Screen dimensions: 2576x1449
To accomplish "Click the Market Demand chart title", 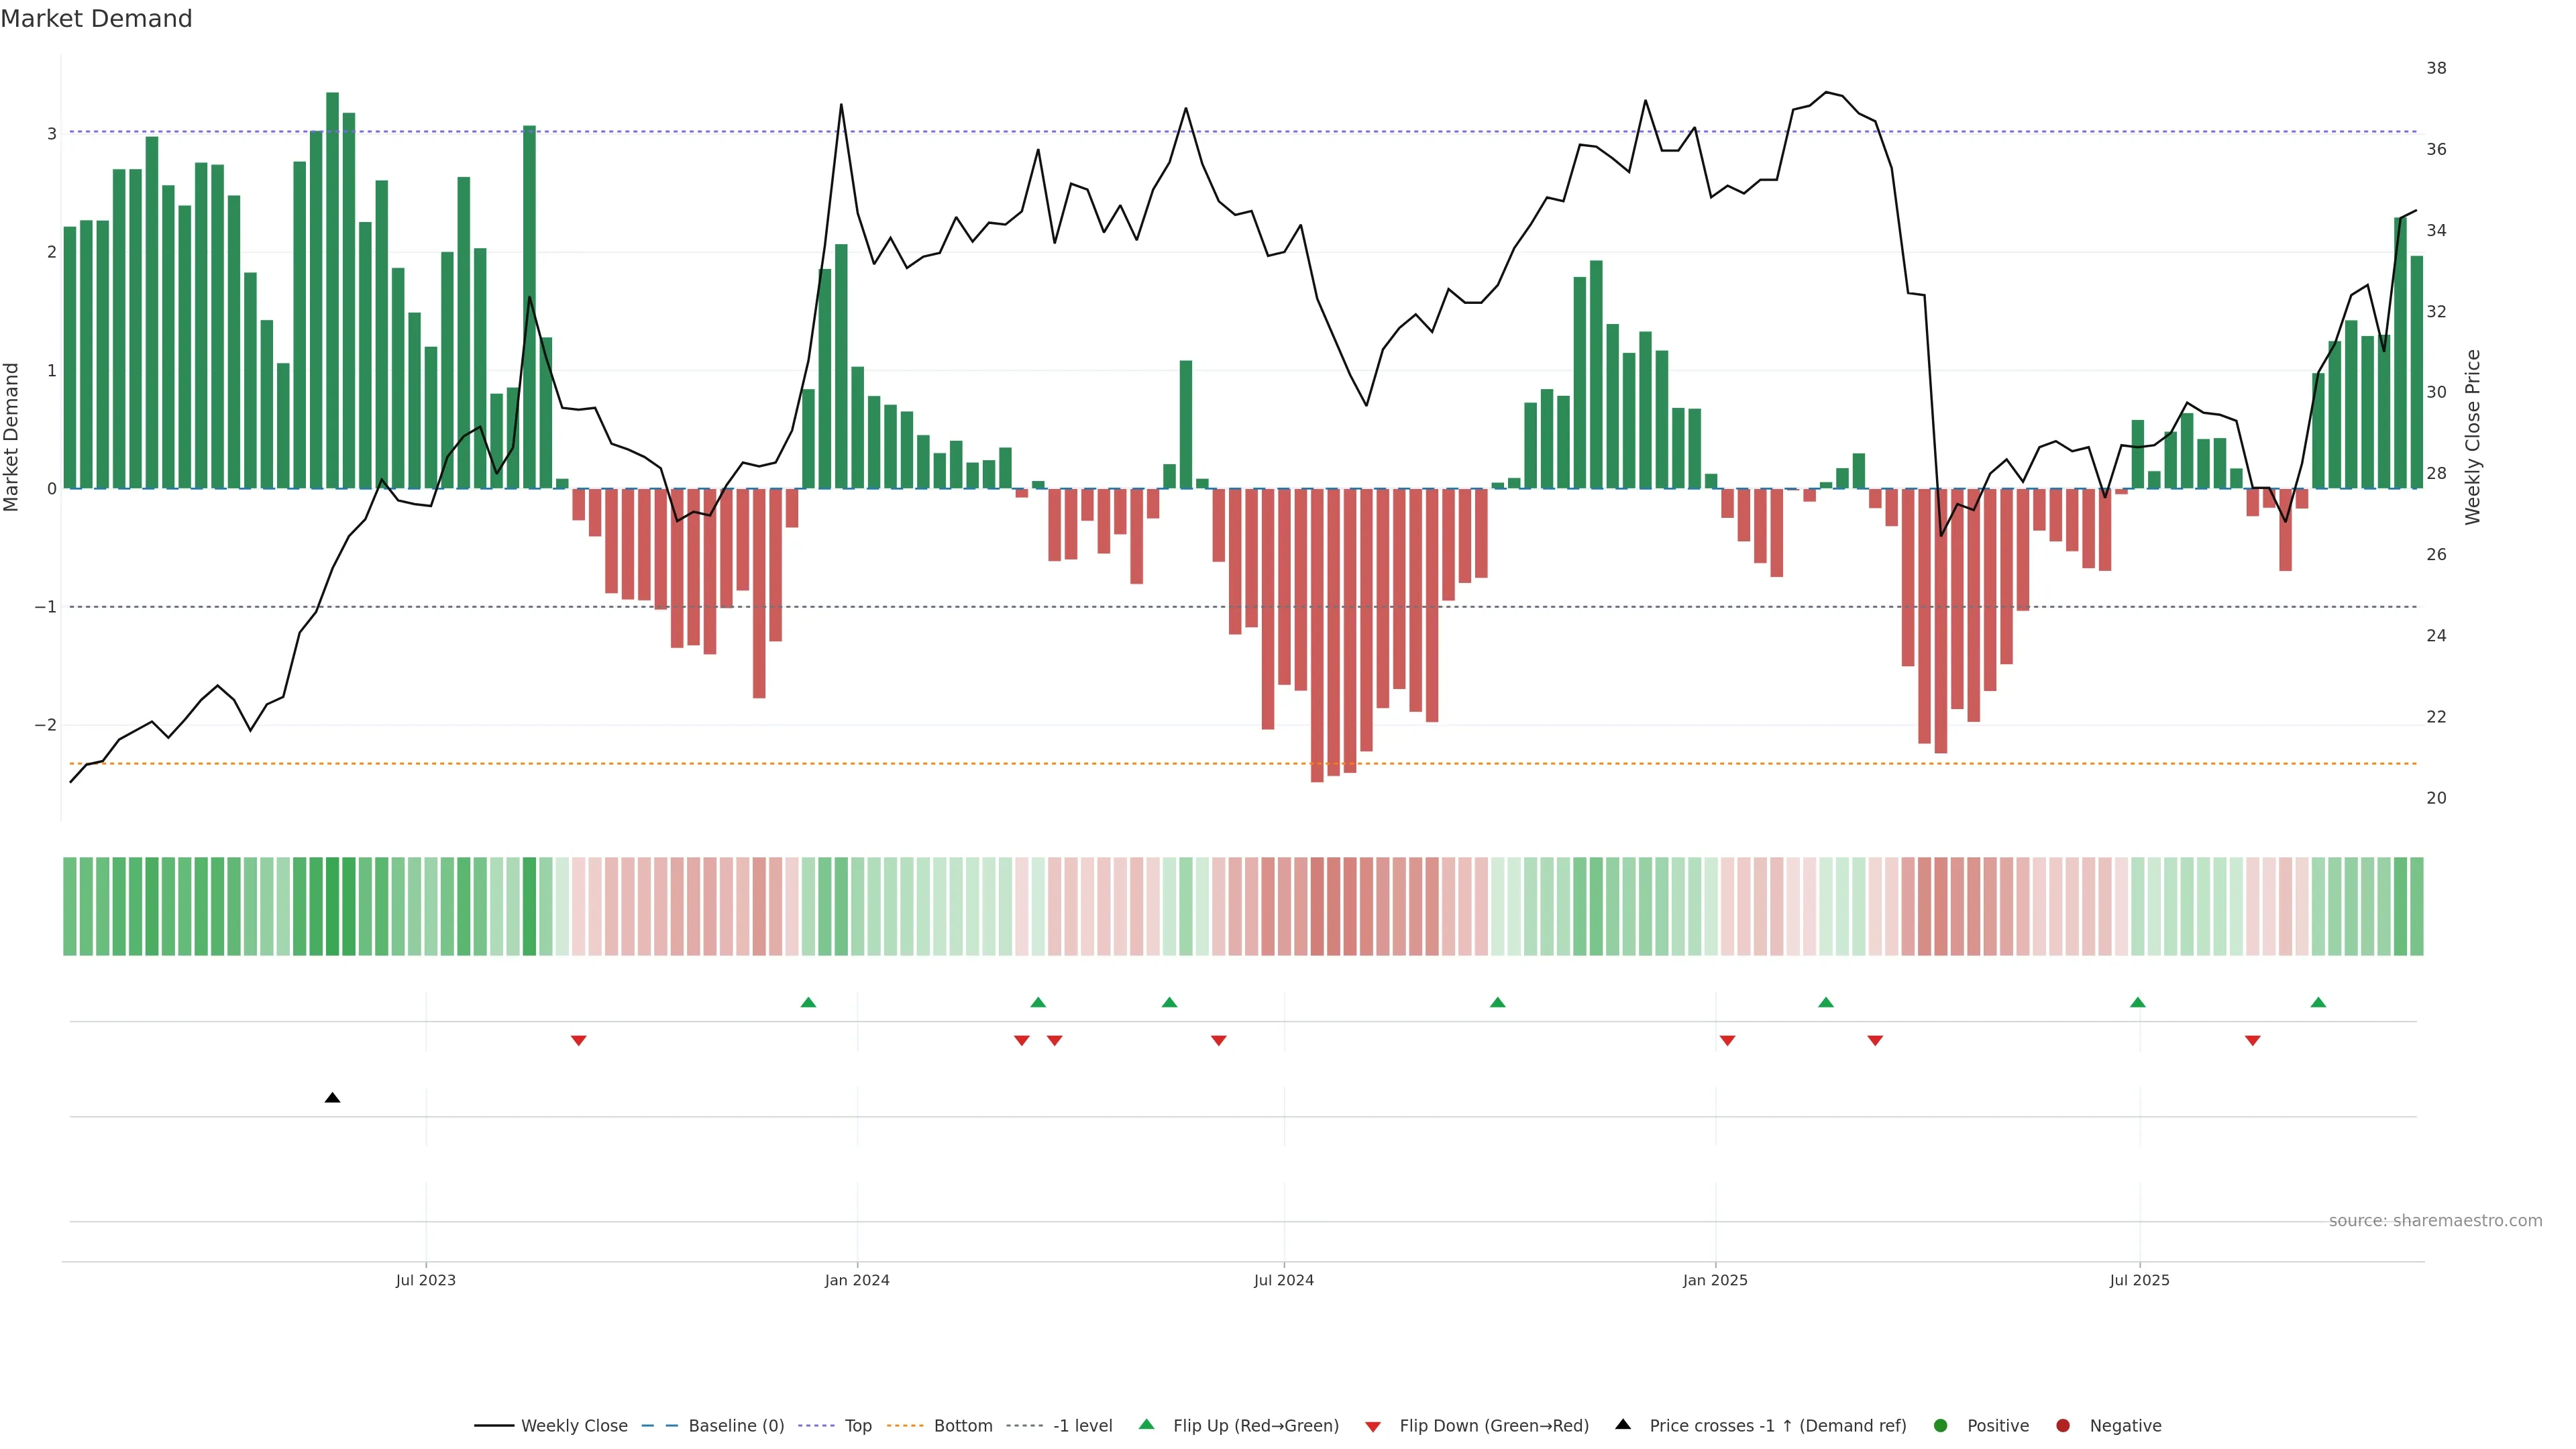I will [x=96, y=19].
